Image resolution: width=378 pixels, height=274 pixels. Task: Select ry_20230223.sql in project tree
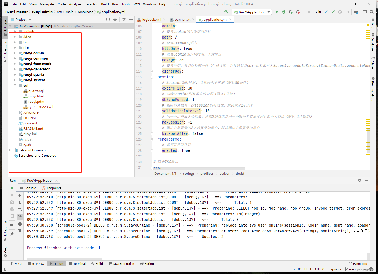point(41,107)
